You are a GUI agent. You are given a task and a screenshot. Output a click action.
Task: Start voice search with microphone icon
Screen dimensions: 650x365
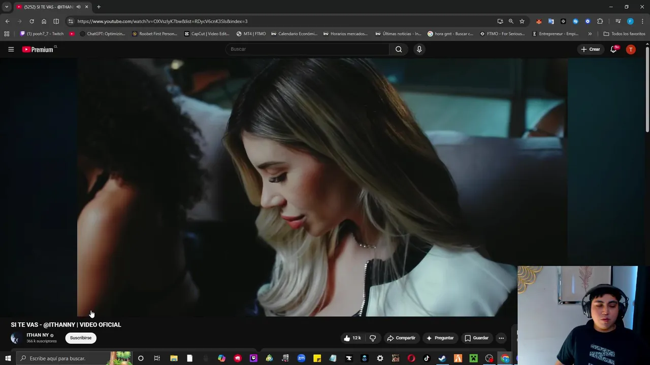click(x=419, y=49)
